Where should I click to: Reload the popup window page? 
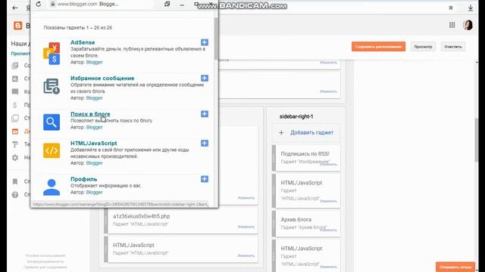39,5
